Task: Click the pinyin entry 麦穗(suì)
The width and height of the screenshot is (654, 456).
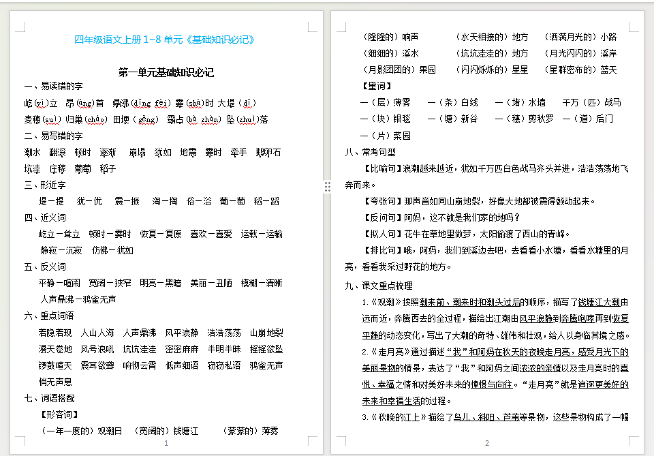Action: [43, 119]
